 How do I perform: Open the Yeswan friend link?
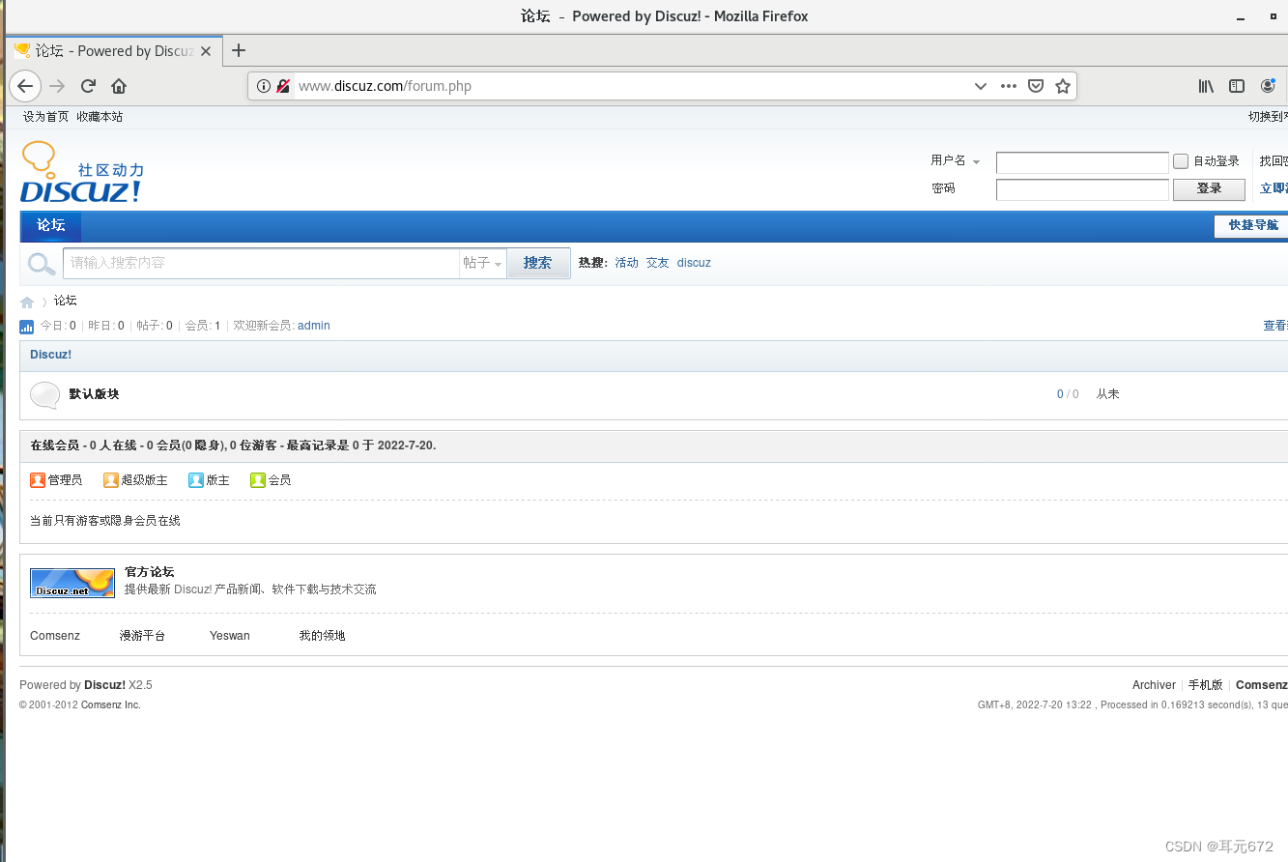pos(230,636)
